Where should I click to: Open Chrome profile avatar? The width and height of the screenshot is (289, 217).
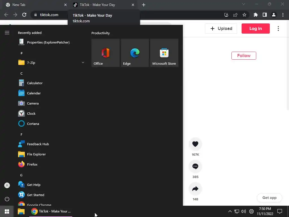pos(273,15)
